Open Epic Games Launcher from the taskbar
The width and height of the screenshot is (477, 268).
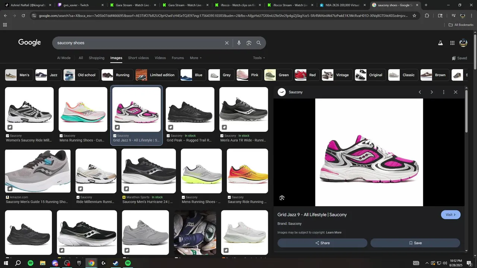point(79,263)
